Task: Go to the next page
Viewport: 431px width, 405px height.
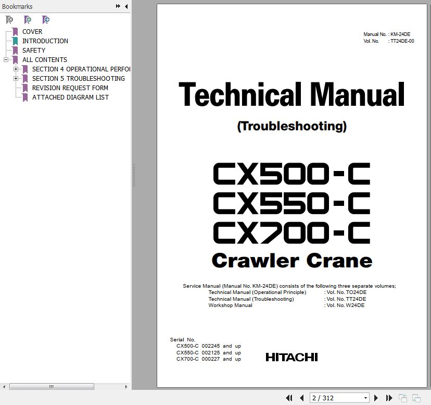Action: [376, 398]
